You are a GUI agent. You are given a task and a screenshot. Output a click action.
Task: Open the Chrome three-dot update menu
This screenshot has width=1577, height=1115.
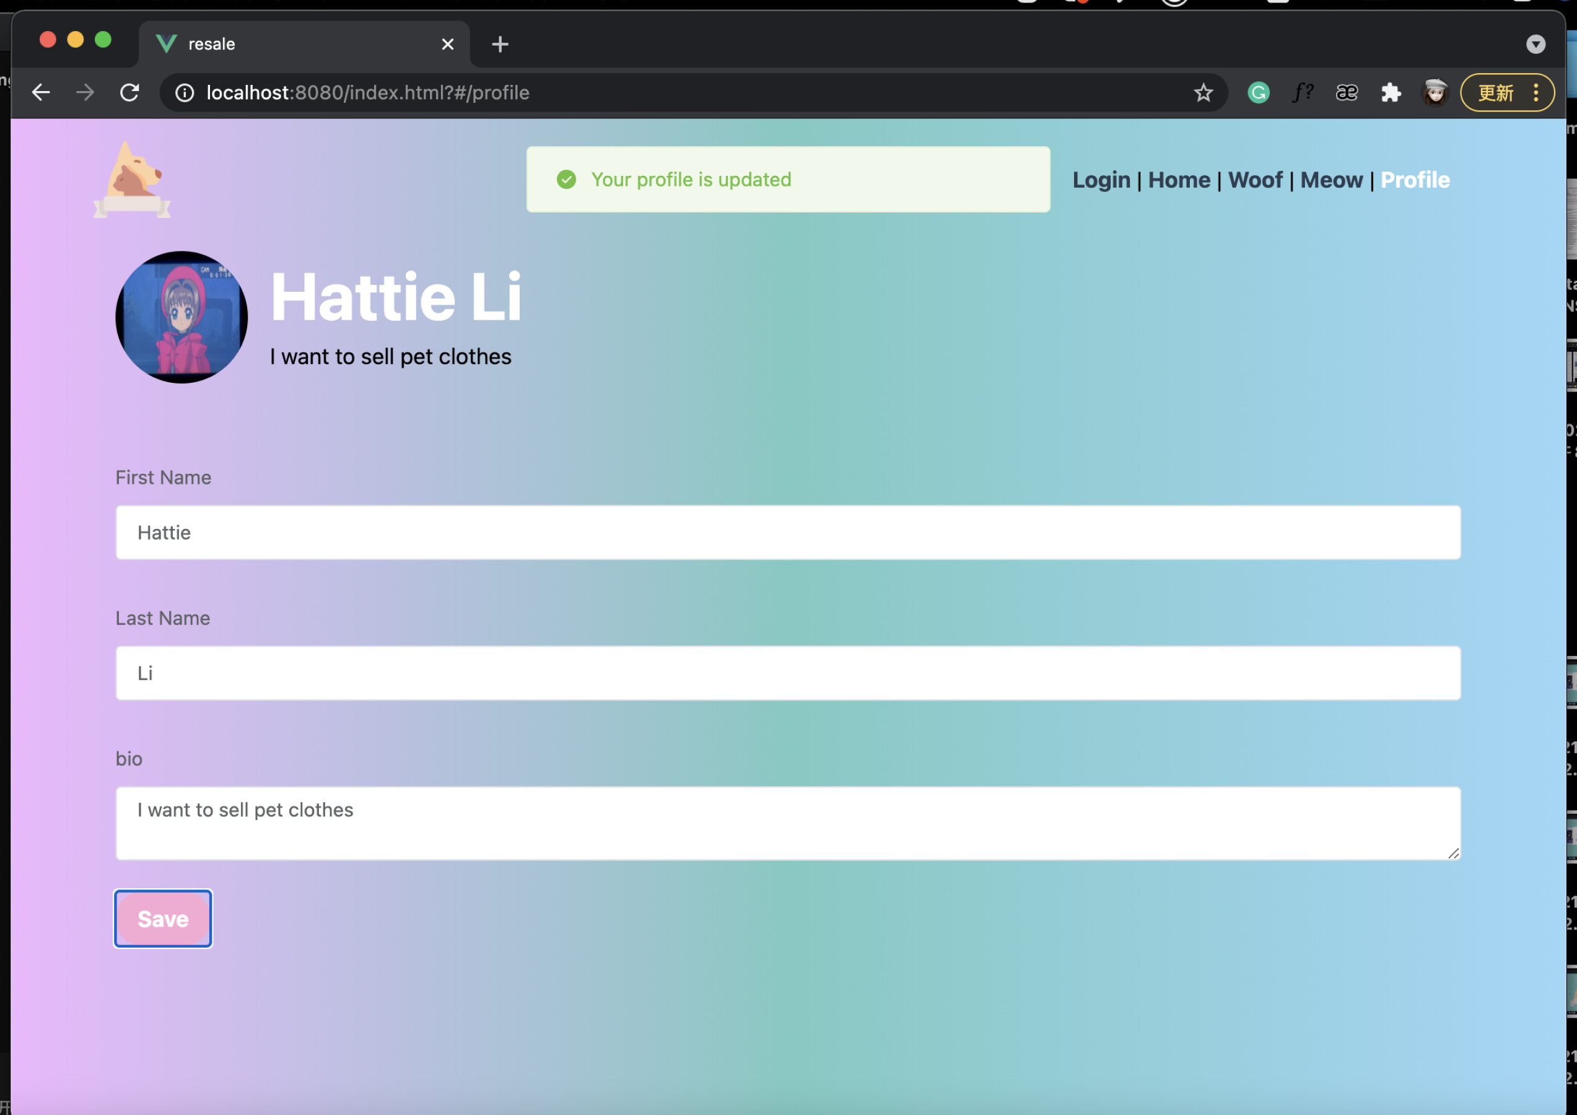pyautogui.click(x=1535, y=93)
